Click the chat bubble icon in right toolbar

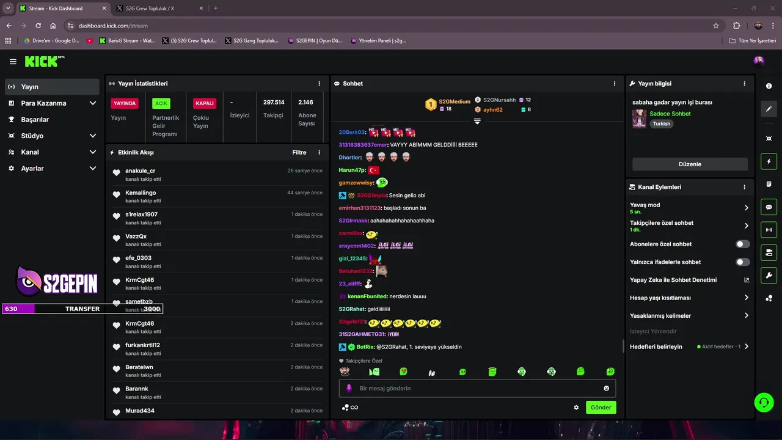[x=769, y=207]
